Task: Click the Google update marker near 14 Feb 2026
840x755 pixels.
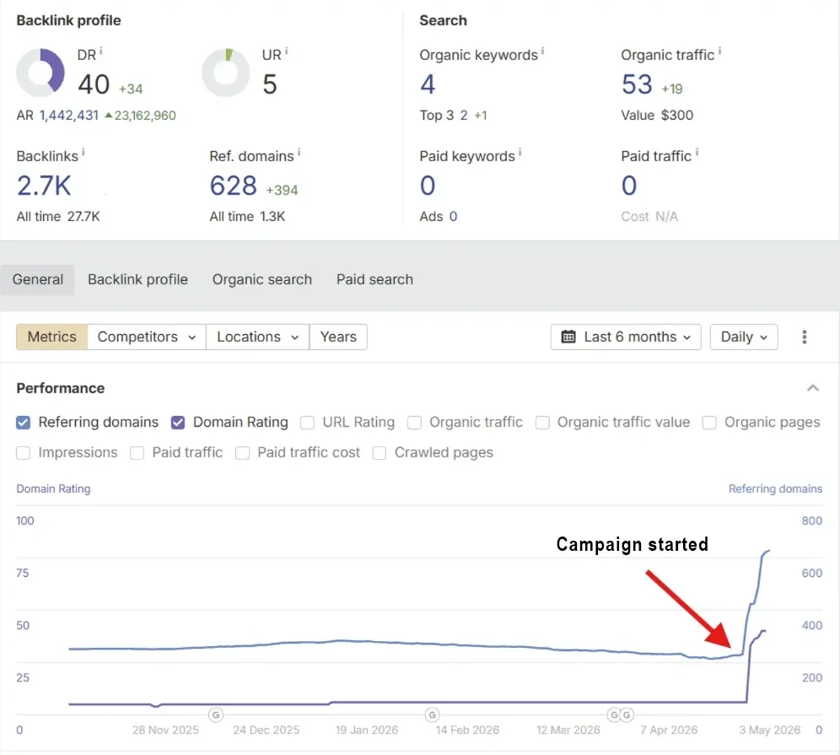Action: 433,715
